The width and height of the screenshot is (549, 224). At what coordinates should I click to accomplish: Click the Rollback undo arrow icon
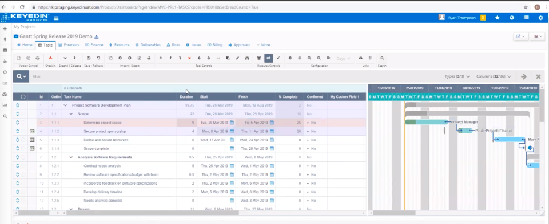tap(98, 58)
